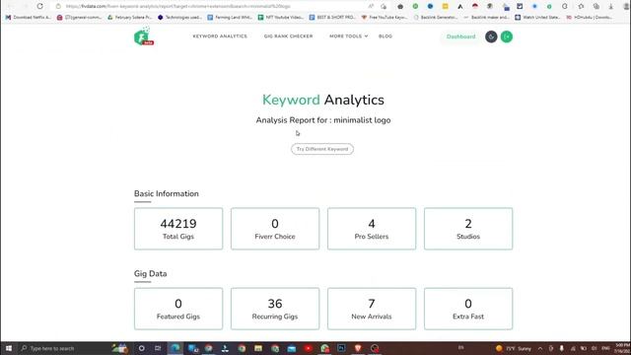The height and width of the screenshot is (355, 631).
Task: Expand the More Tools dropdown
Action: coord(348,36)
